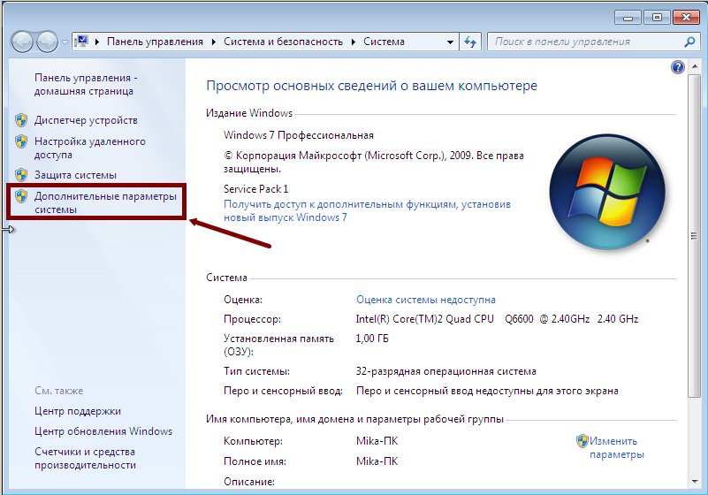Screen dimensions: 708x495
Task: Click the refresh icon beside the address bar
Action: [470, 42]
